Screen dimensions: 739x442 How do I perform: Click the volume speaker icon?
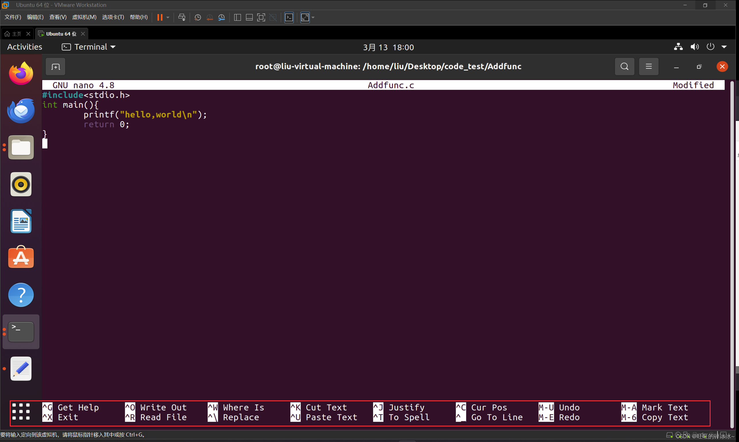tap(694, 47)
